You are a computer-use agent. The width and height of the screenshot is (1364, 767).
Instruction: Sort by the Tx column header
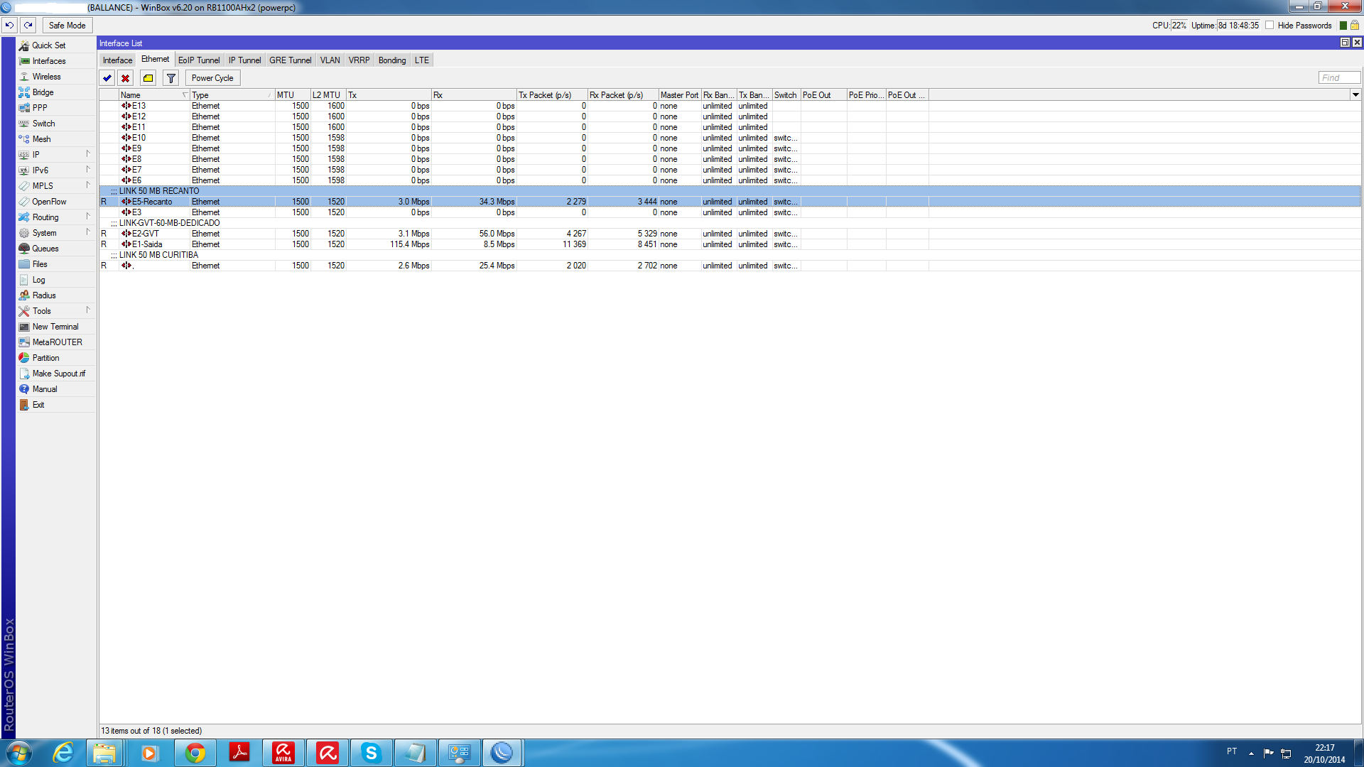click(x=389, y=95)
